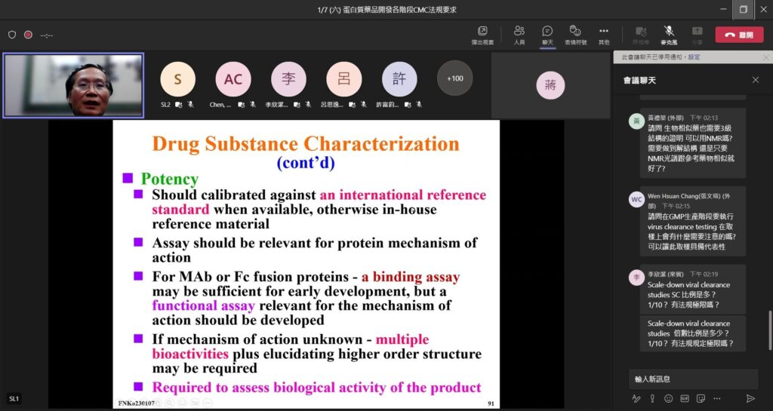Click the new message (輸入新訊息) input field
This screenshot has height=411, width=773.
[692, 379]
